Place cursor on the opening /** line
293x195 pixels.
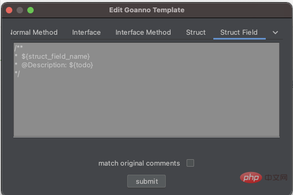[19, 48]
